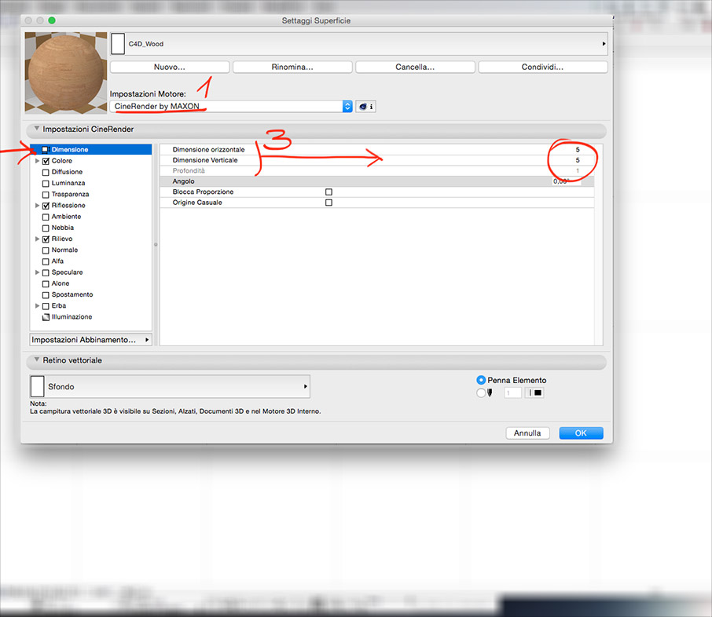
Task: Select the Penna Elemento radio button
Action: pyautogui.click(x=481, y=380)
